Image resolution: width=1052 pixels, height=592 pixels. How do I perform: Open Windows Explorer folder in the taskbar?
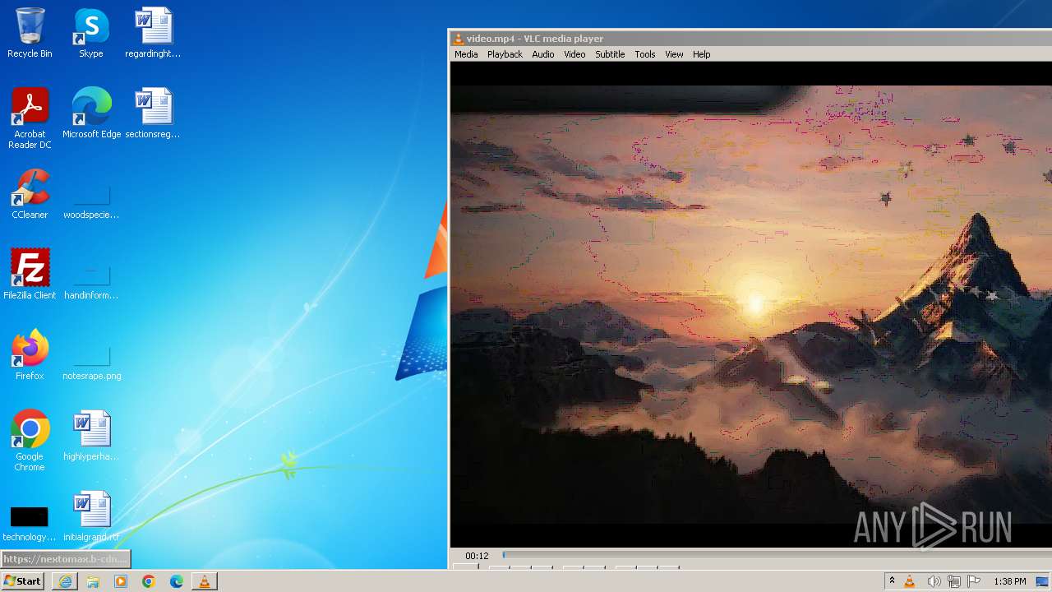[x=93, y=581]
